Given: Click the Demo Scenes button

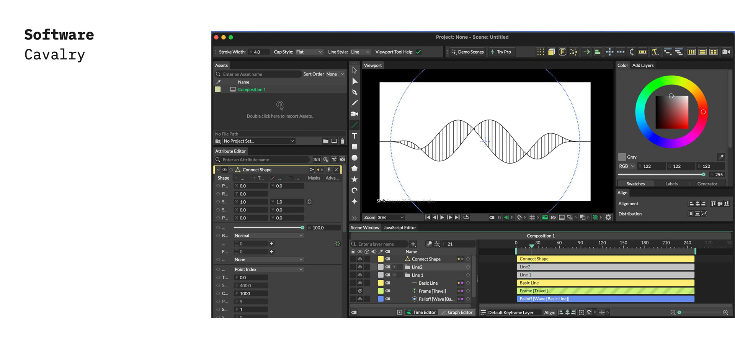Looking at the screenshot, I should click(467, 52).
